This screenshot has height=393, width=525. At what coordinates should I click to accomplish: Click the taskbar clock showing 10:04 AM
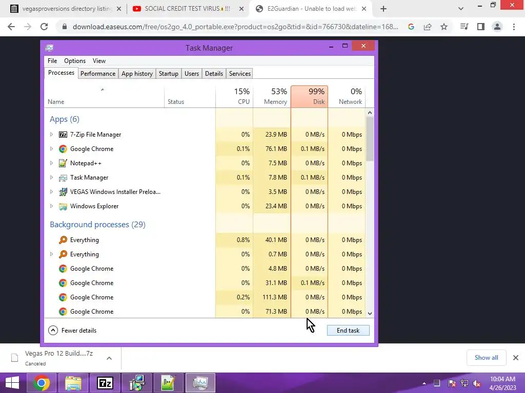(502, 383)
